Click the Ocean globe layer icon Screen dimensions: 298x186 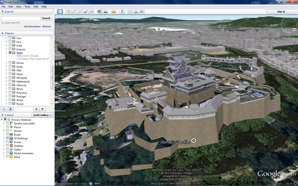tap(11, 142)
